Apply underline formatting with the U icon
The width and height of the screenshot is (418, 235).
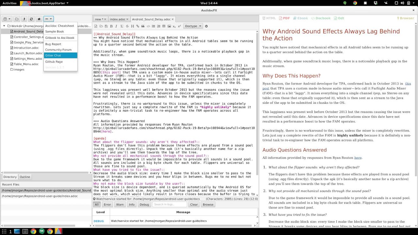[x=122, y=26]
